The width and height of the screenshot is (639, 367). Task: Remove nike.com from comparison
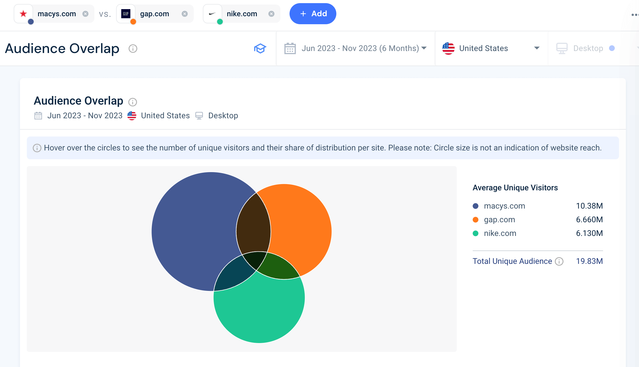click(x=272, y=14)
